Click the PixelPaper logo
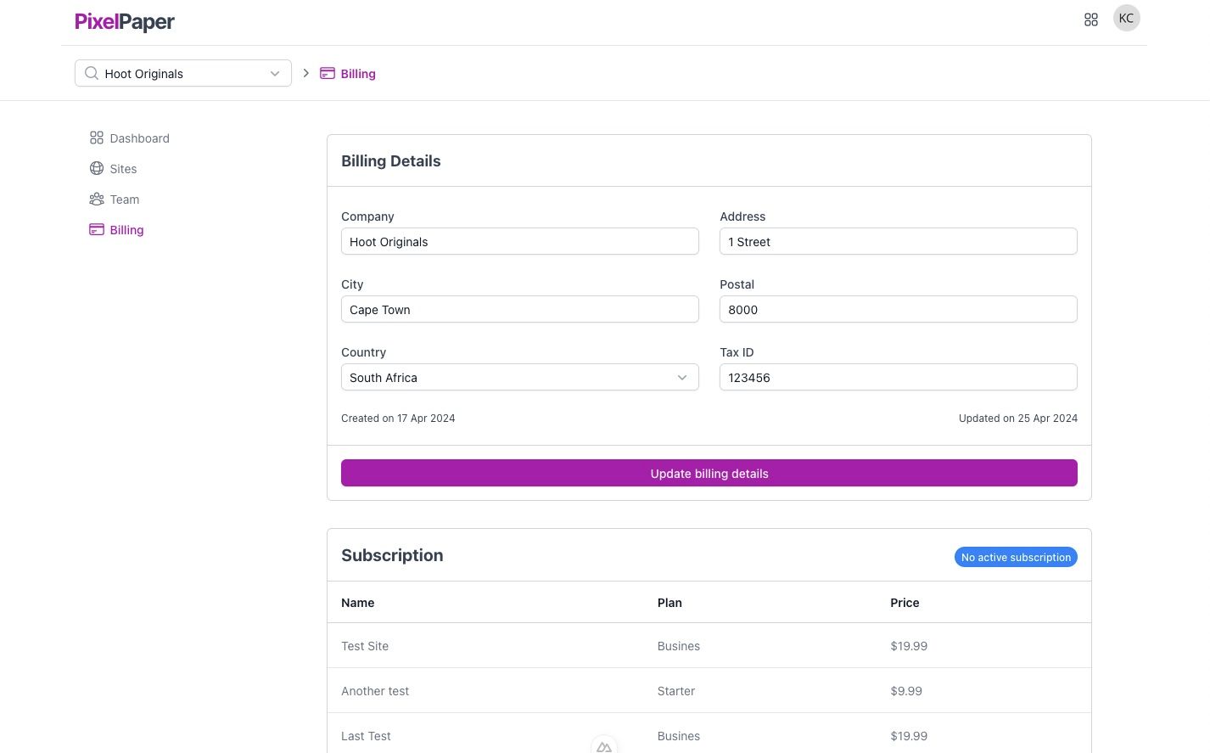 [125, 22]
